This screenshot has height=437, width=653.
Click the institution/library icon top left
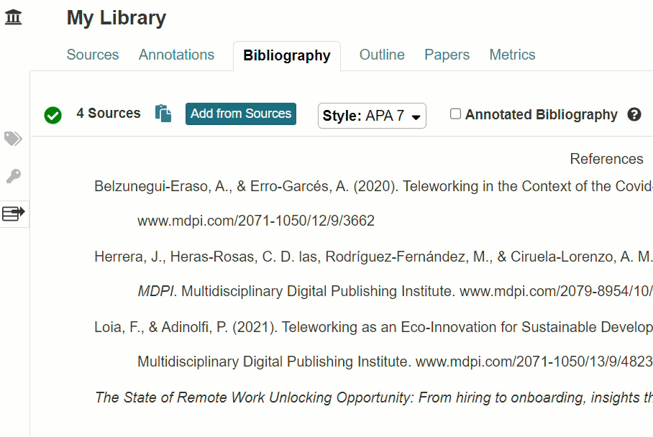pyautogui.click(x=13, y=17)
